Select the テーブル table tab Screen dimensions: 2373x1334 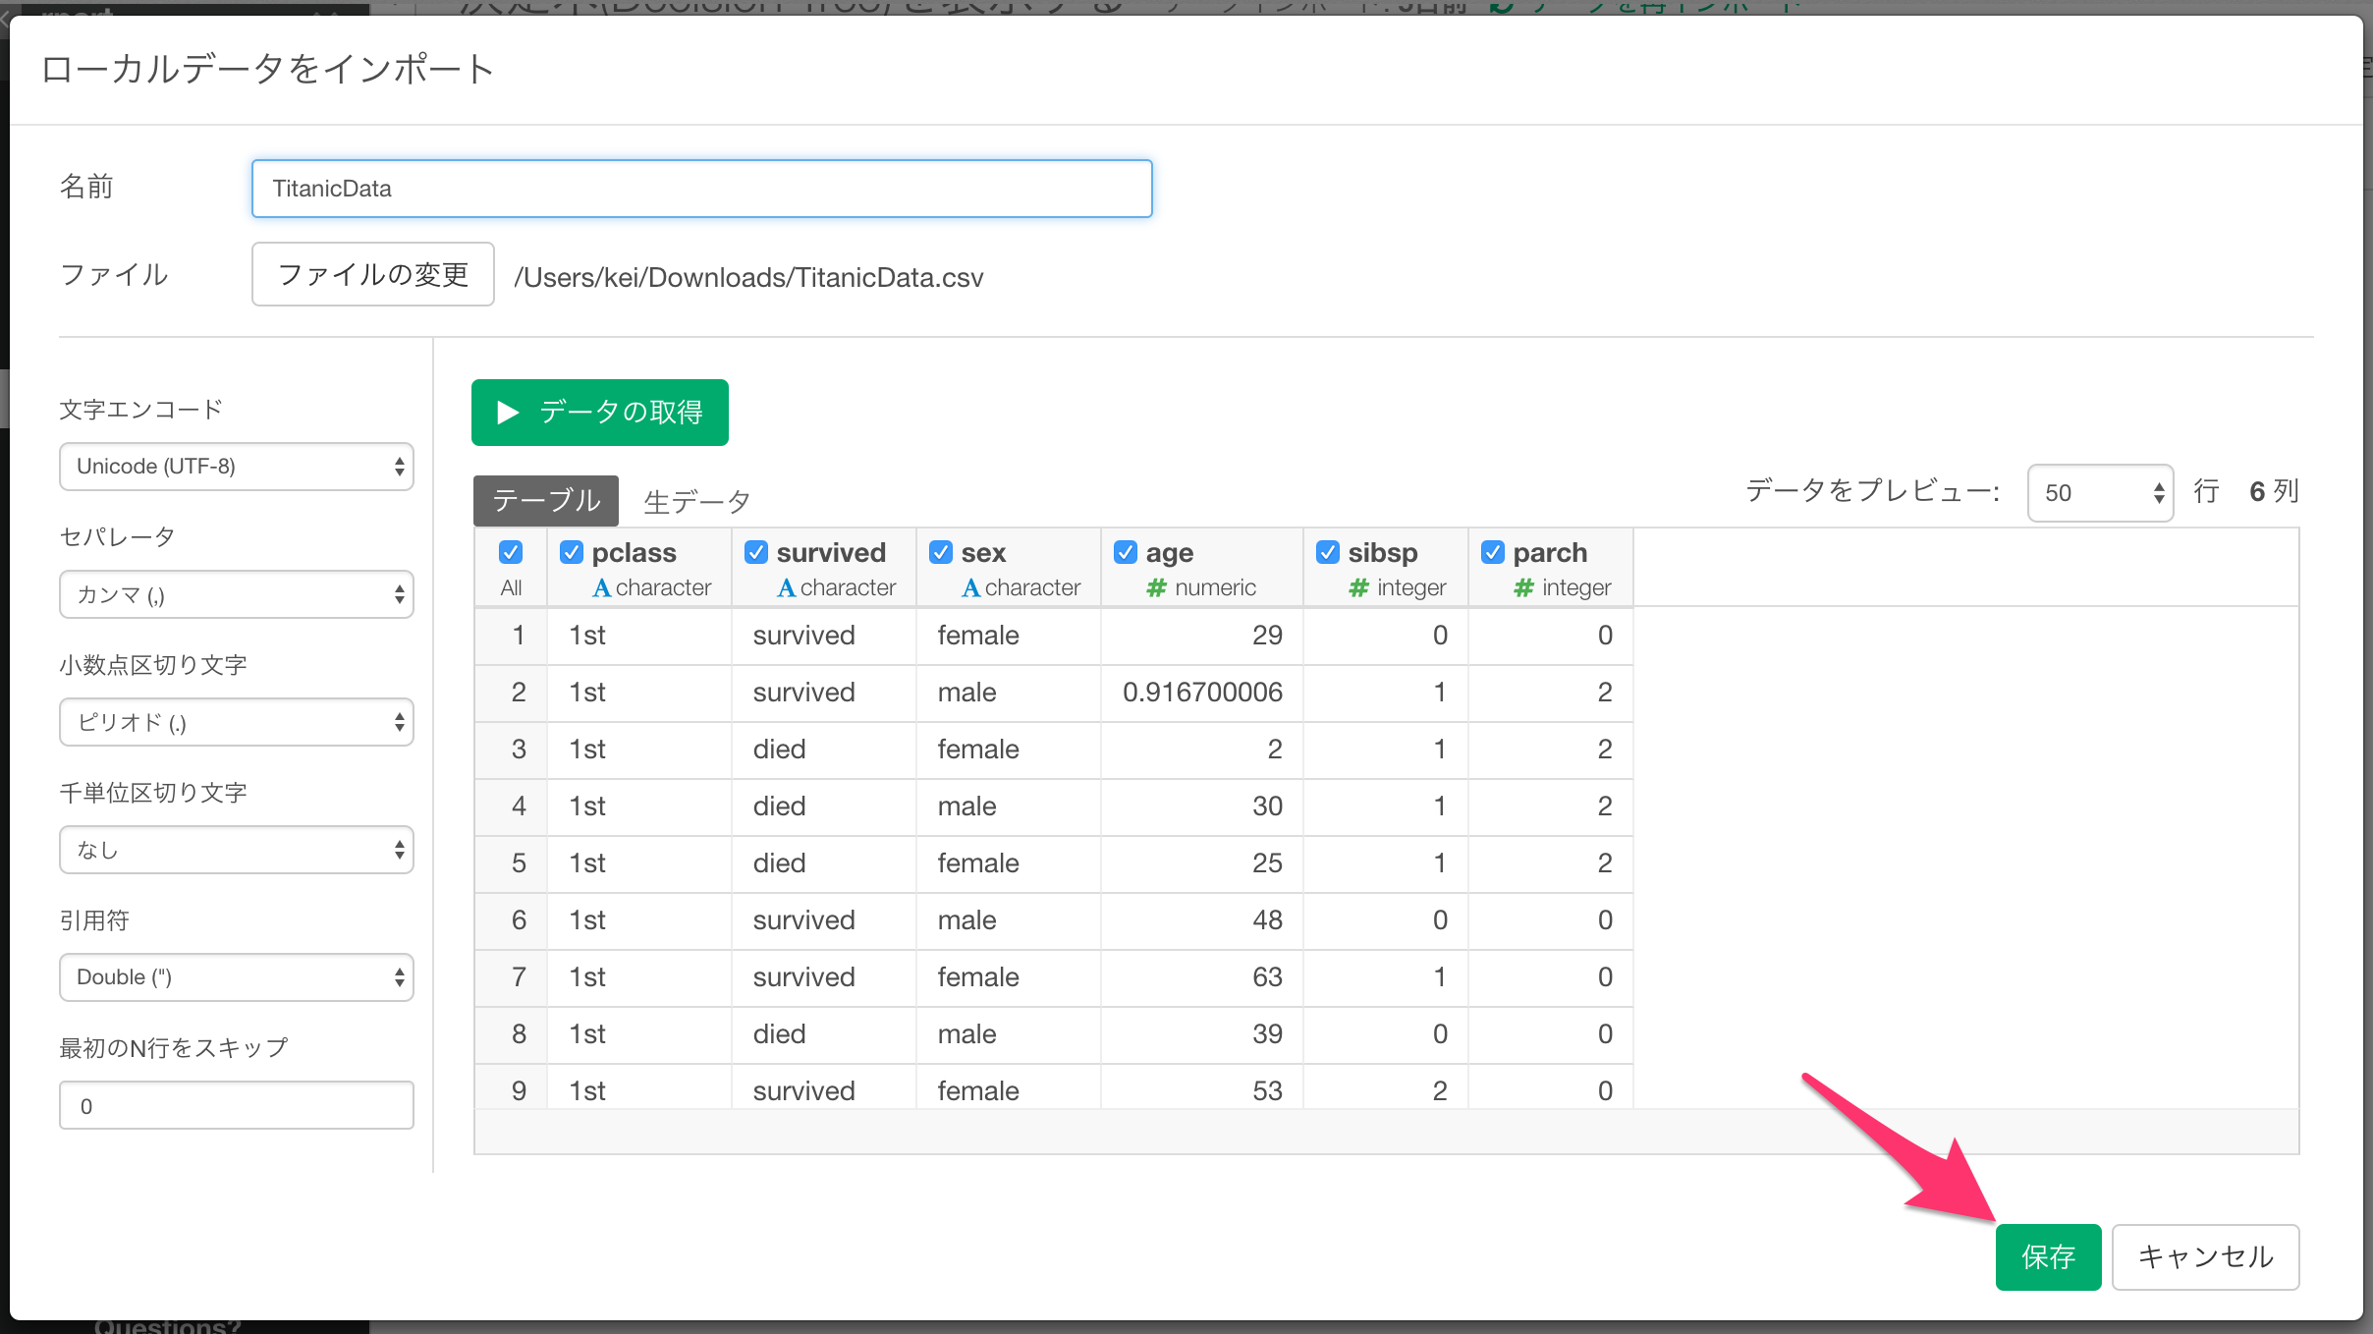546,501
